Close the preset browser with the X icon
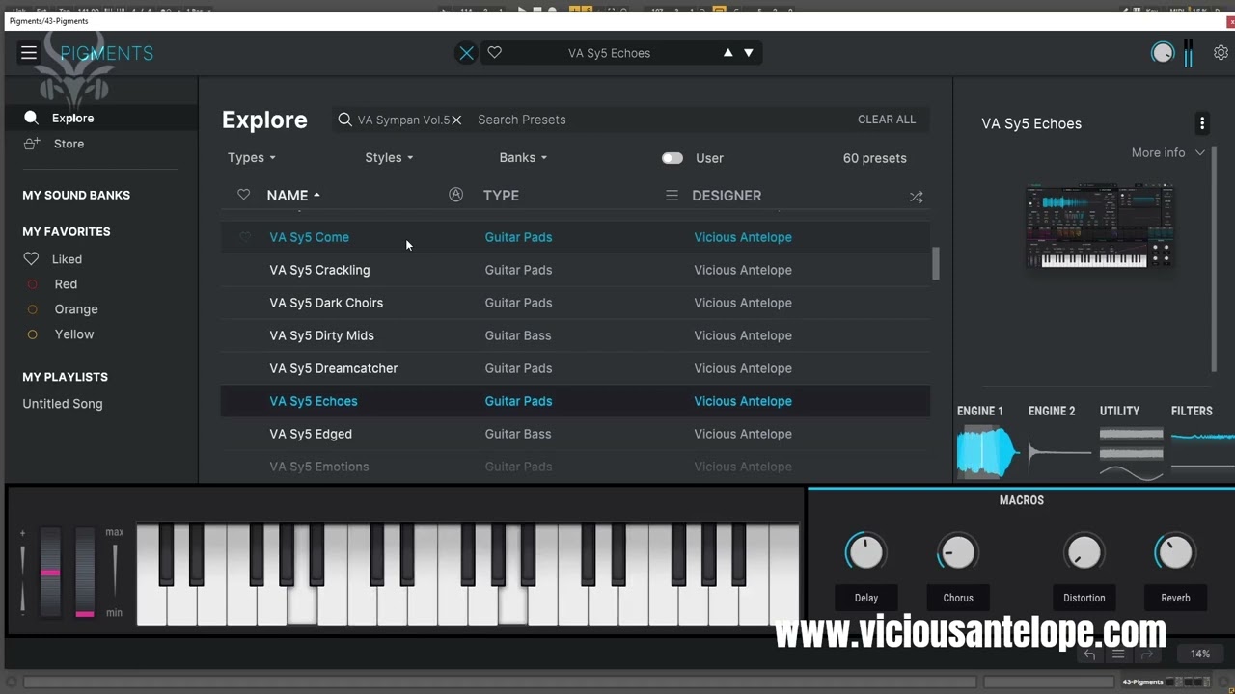The image size is (1235, 694). click(x=467, y=53)
